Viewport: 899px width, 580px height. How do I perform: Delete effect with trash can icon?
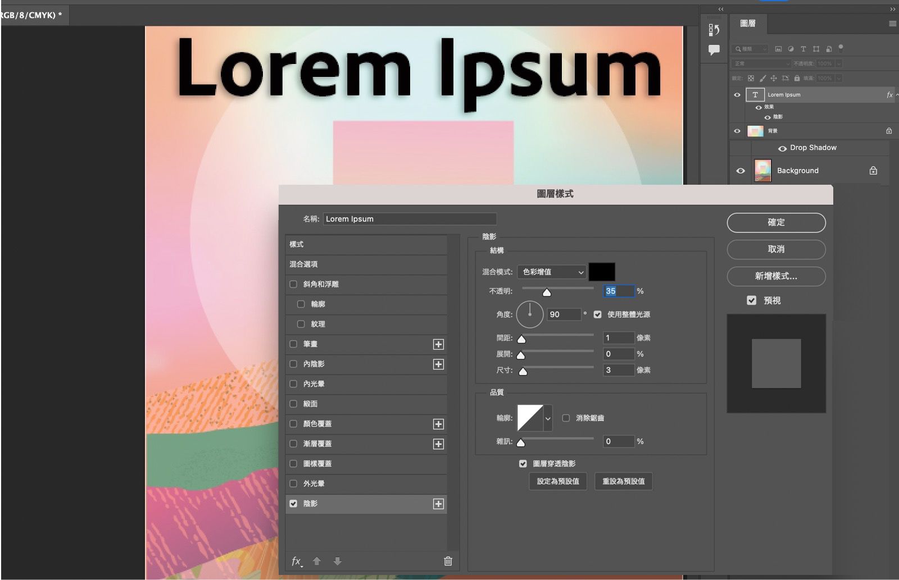[x=448, y=561]
